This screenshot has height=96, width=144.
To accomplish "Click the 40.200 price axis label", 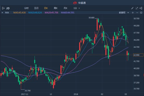I will point(136,68).
